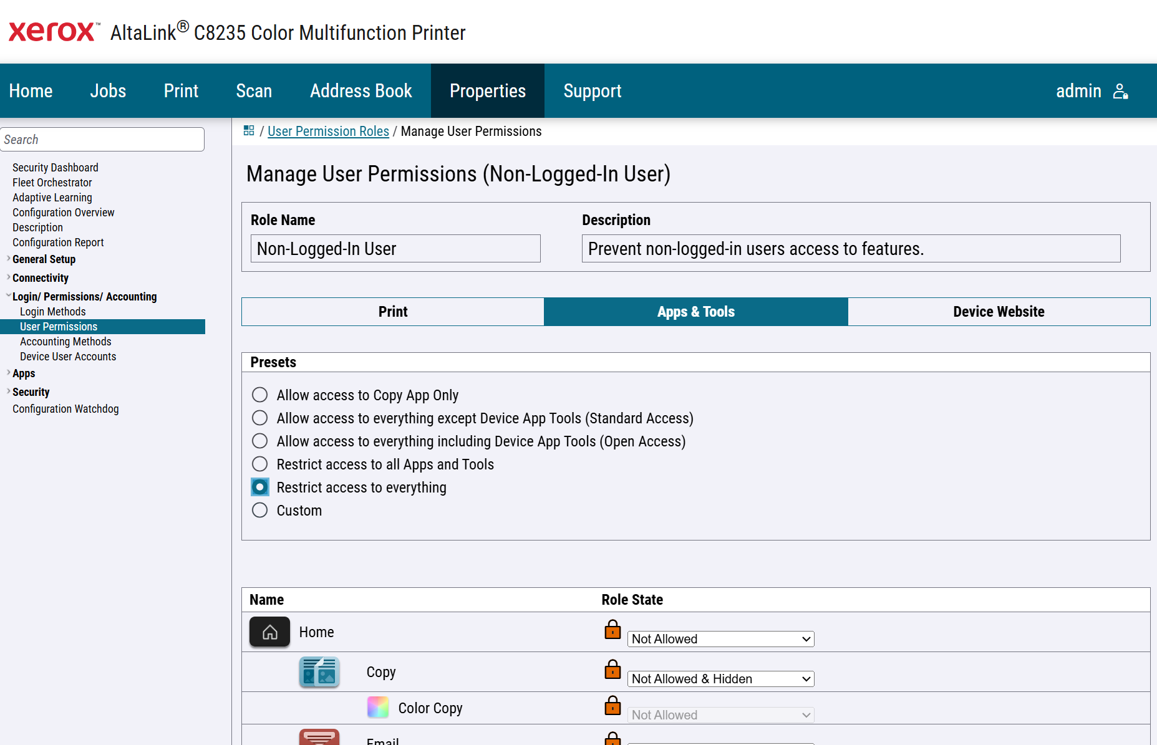
Task: Click the lock icon in Home row
Action: (612, 629)
